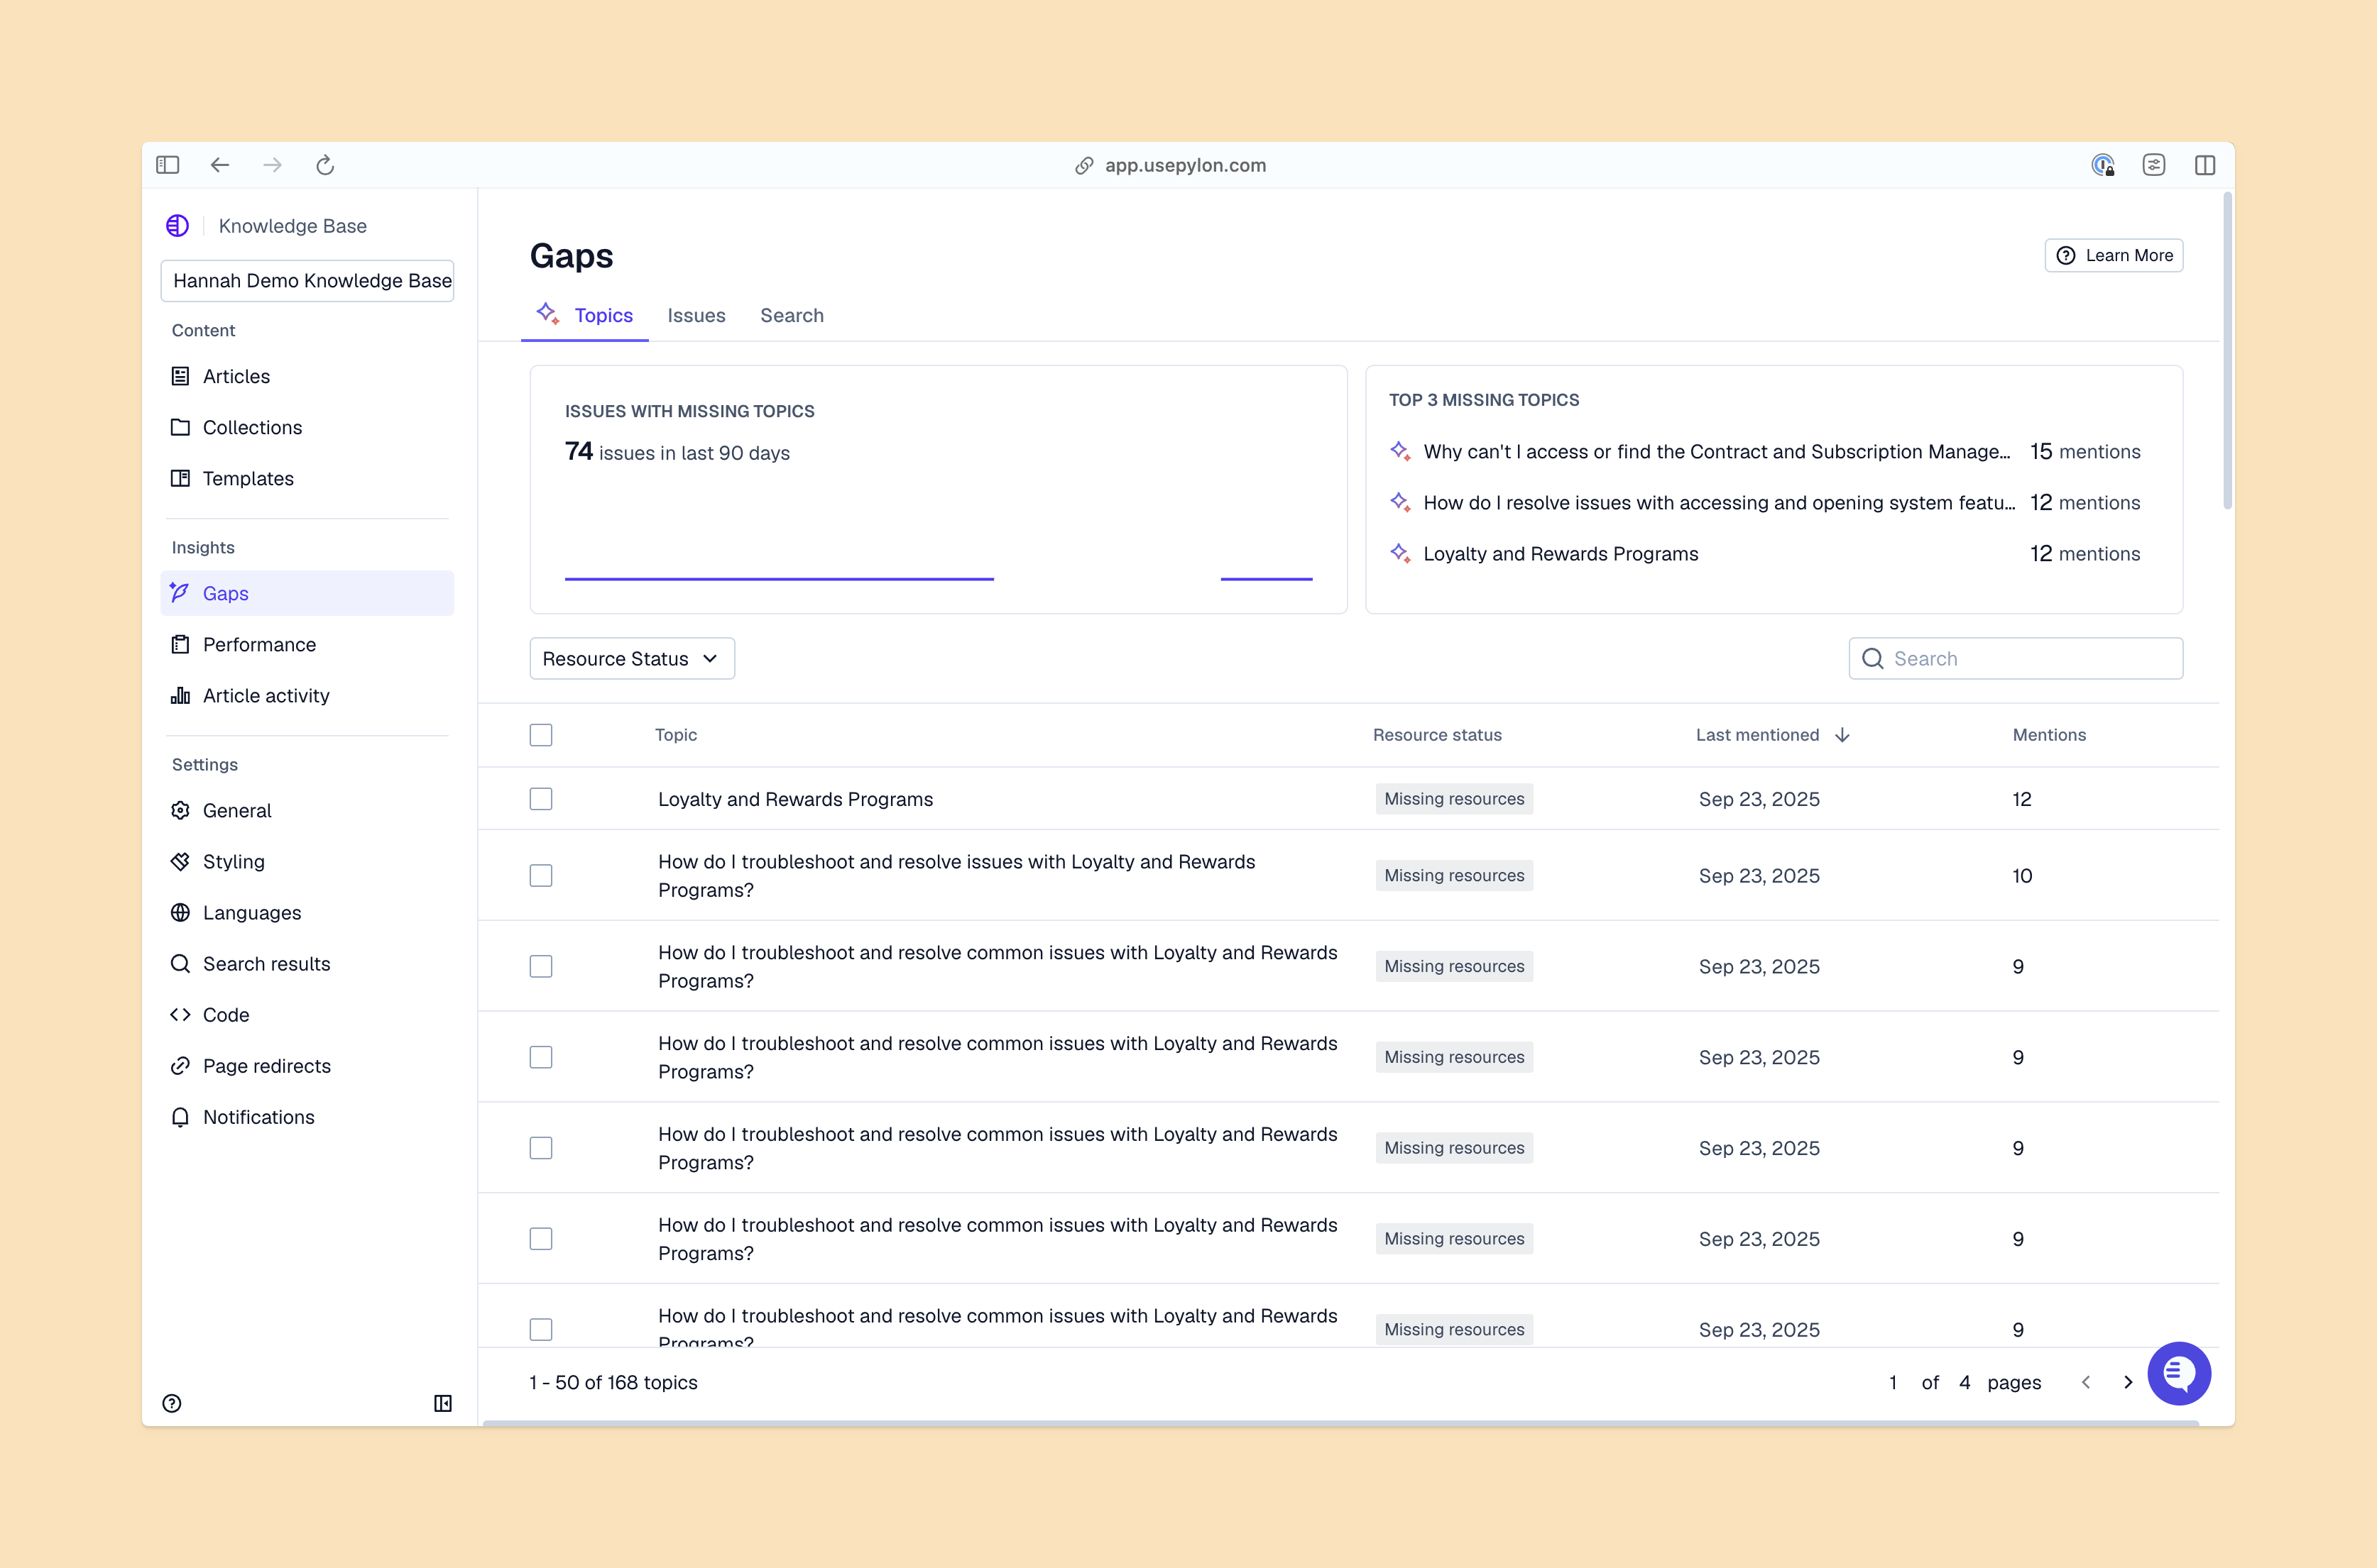Toggle the Last mentioned sort order
2377x1568 pixels.
(x=1771, y=734)
